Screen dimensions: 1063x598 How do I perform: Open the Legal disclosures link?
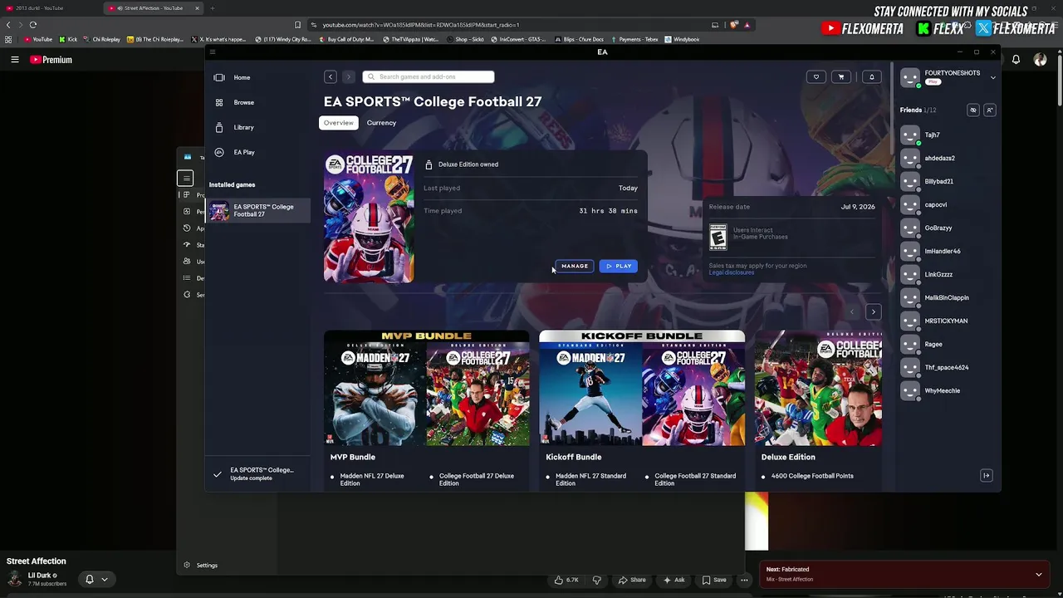click(732, 272)
